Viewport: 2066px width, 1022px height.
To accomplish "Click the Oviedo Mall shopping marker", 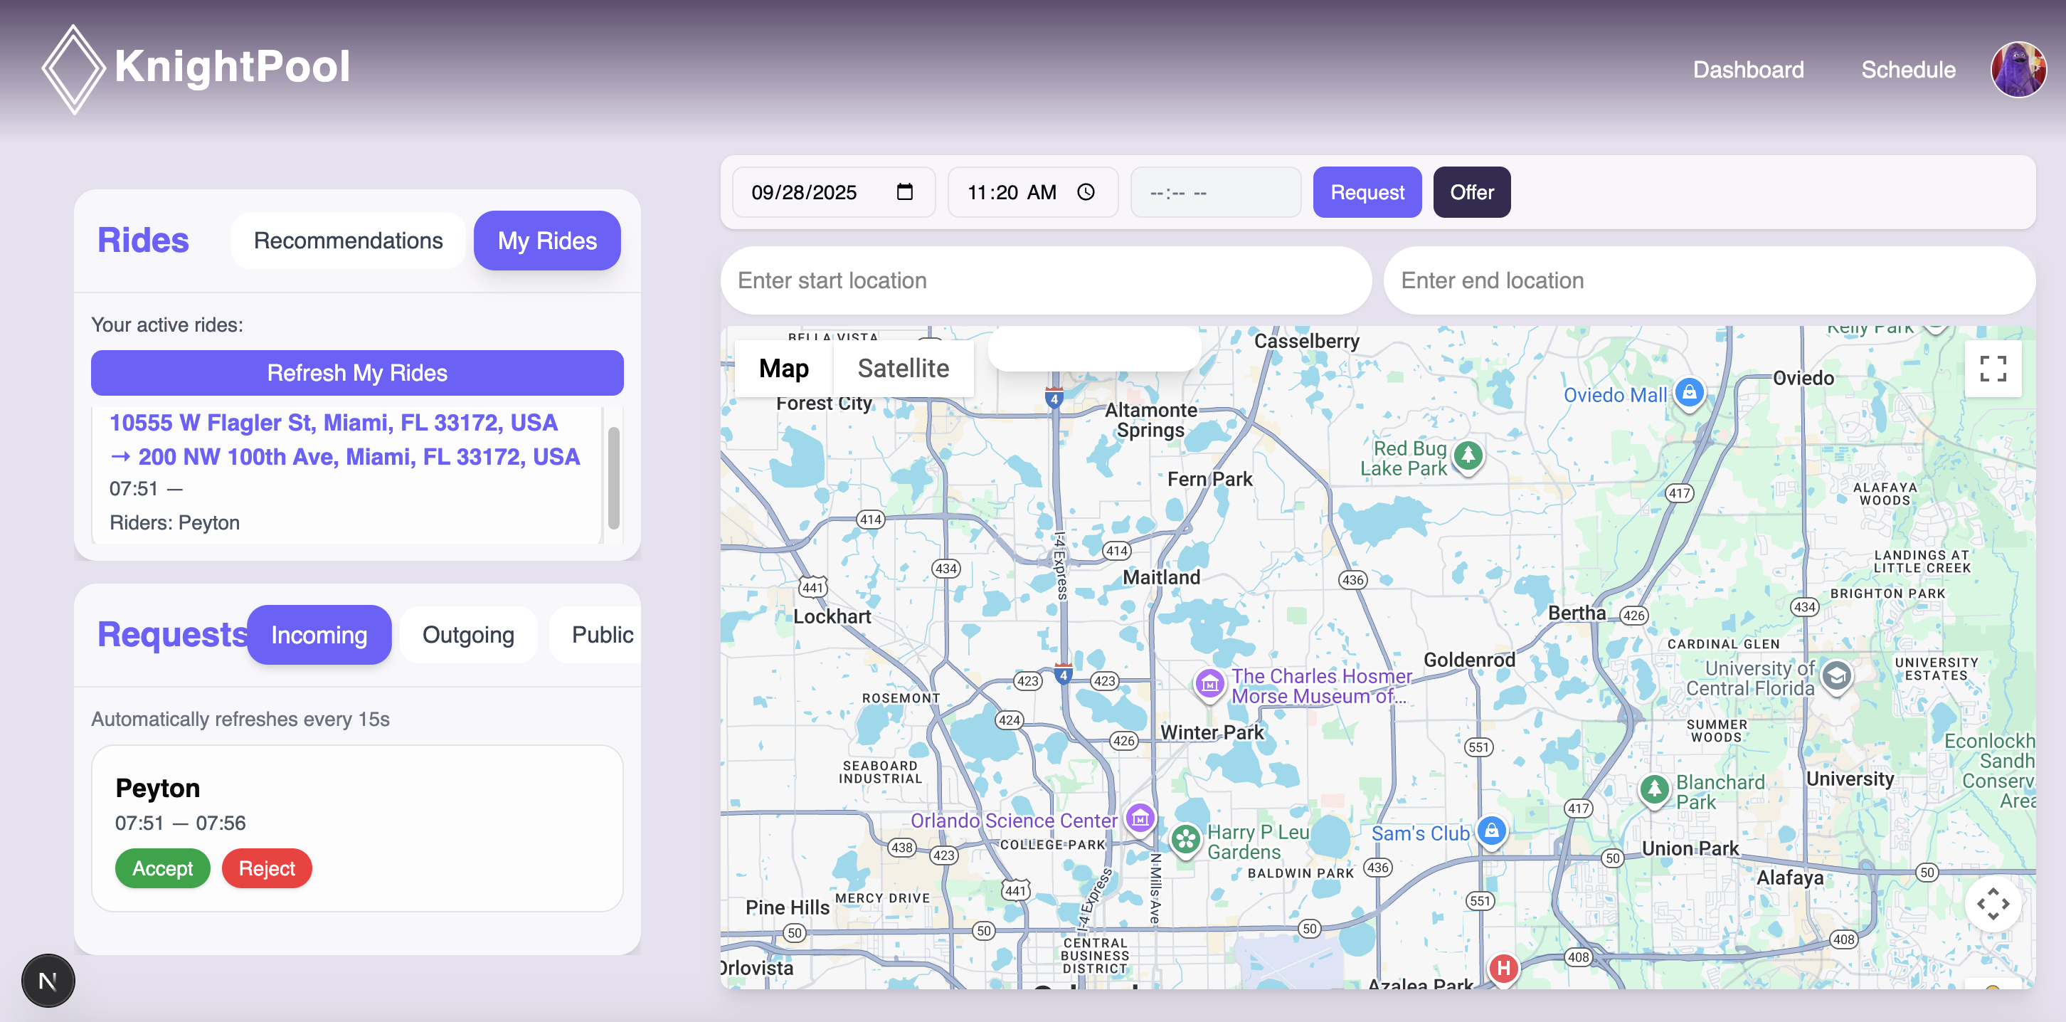I will (x=1688, y=392).
